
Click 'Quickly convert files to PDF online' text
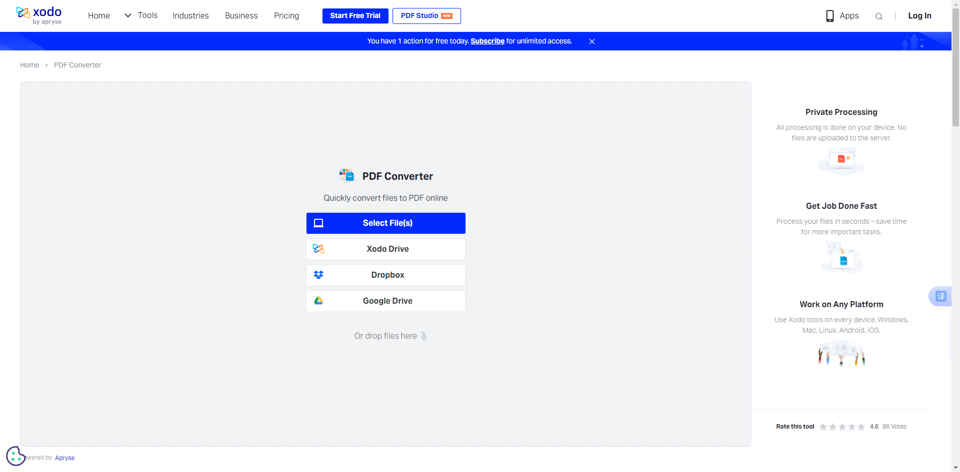tap(385, 198)
